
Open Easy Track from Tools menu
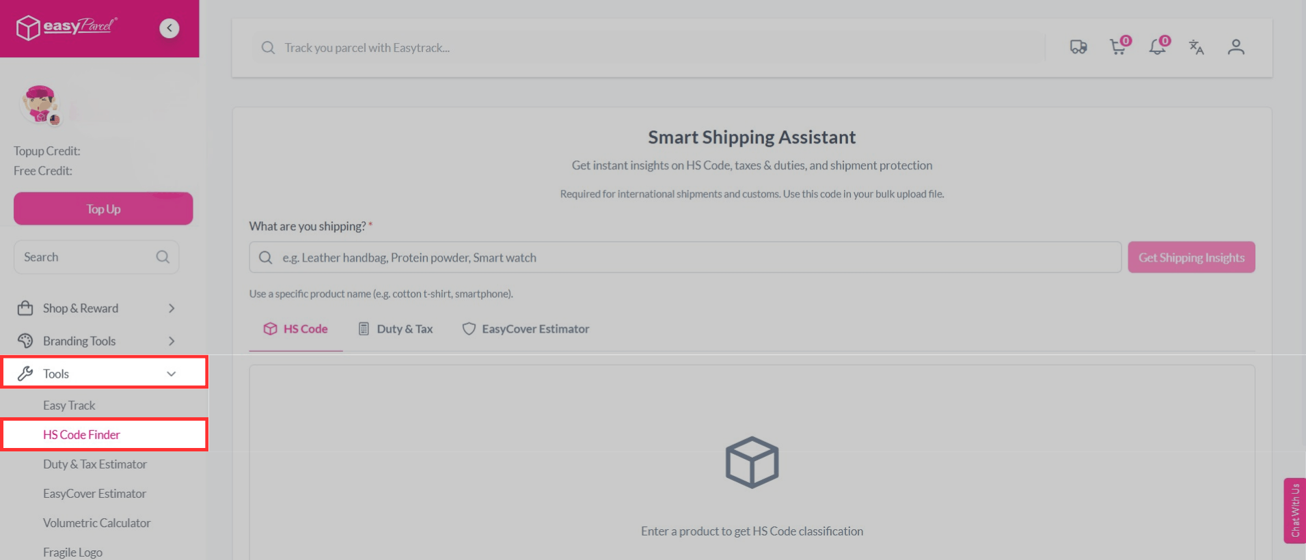pos(69,405)
